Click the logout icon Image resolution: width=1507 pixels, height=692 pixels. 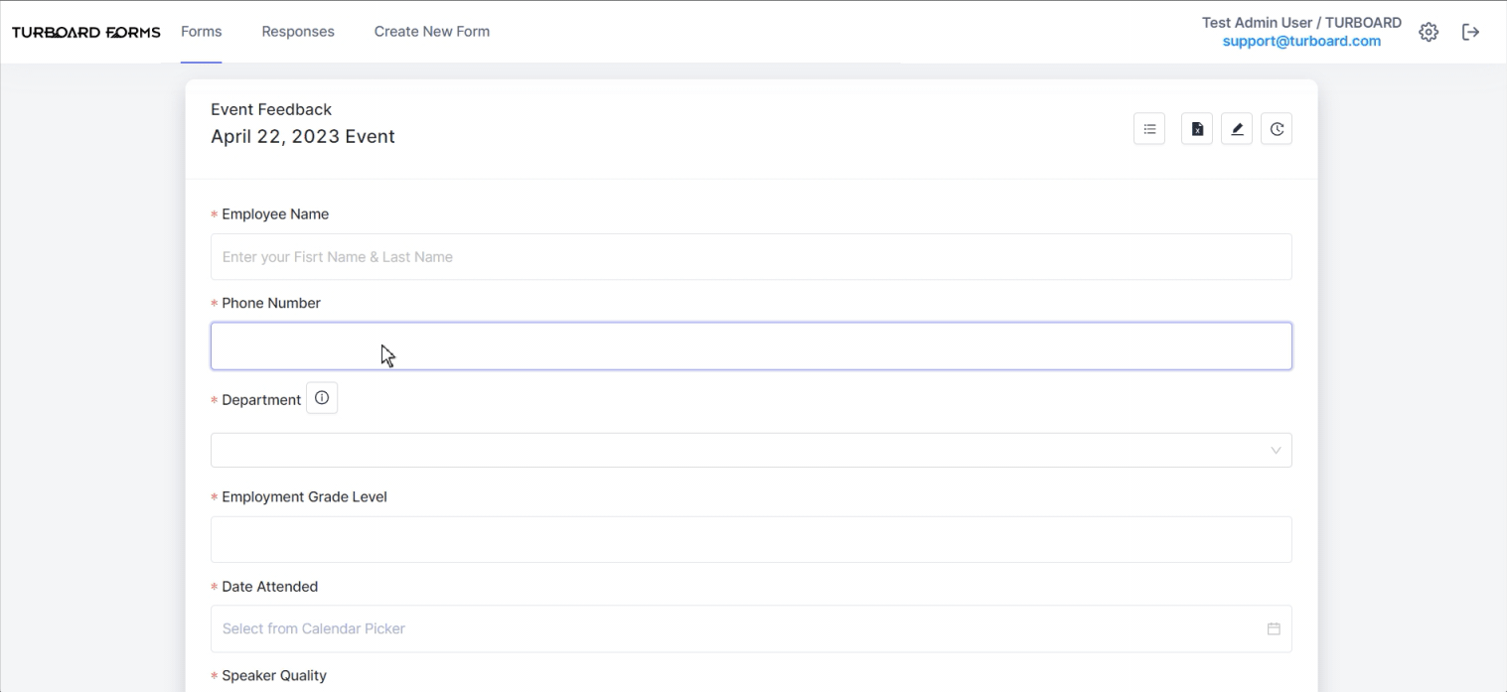pyautogui.click(x=1471, y=32)
